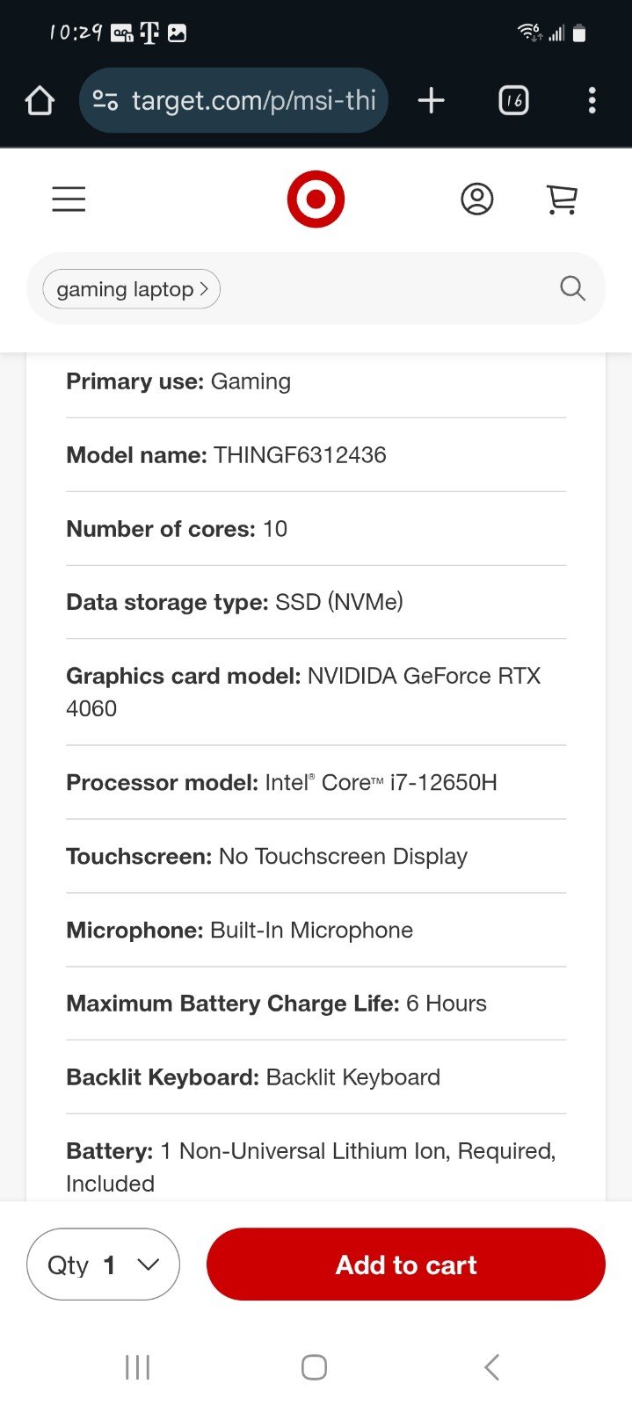Image resolution: width=632 pixels, height=1406 pixels.
Task: Tap the Android back navigation button
Action: tap(492, 1367)
